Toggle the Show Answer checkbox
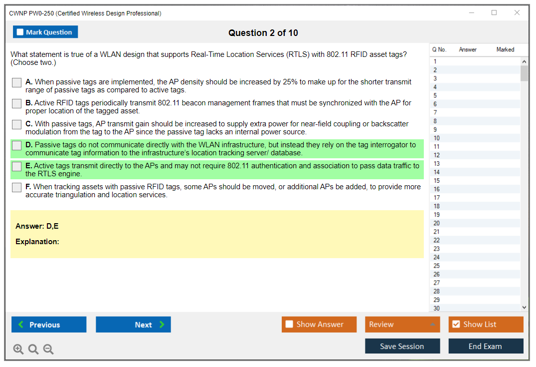 coord(289,325)
